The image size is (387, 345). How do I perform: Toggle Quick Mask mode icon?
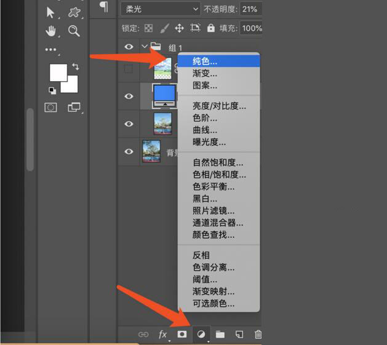pos(51,108)
